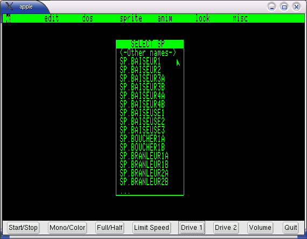Select SP.BRANLEUR2A from the list

(144, 173)
